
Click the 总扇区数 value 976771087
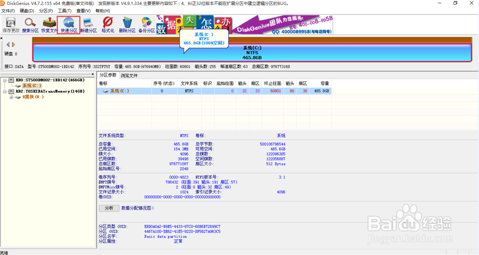point(179,164)
